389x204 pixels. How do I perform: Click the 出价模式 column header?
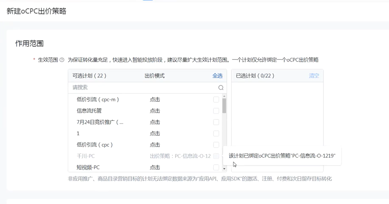pyautogui.click(x=155, y=76)
